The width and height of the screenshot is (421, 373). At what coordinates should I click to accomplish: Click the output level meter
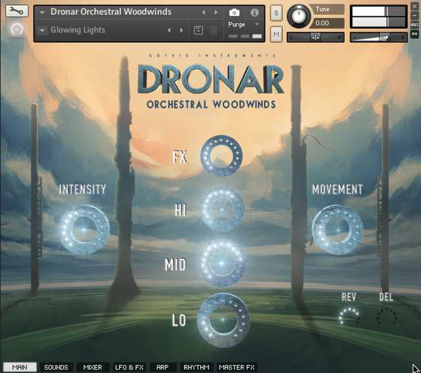click(379, 17)
